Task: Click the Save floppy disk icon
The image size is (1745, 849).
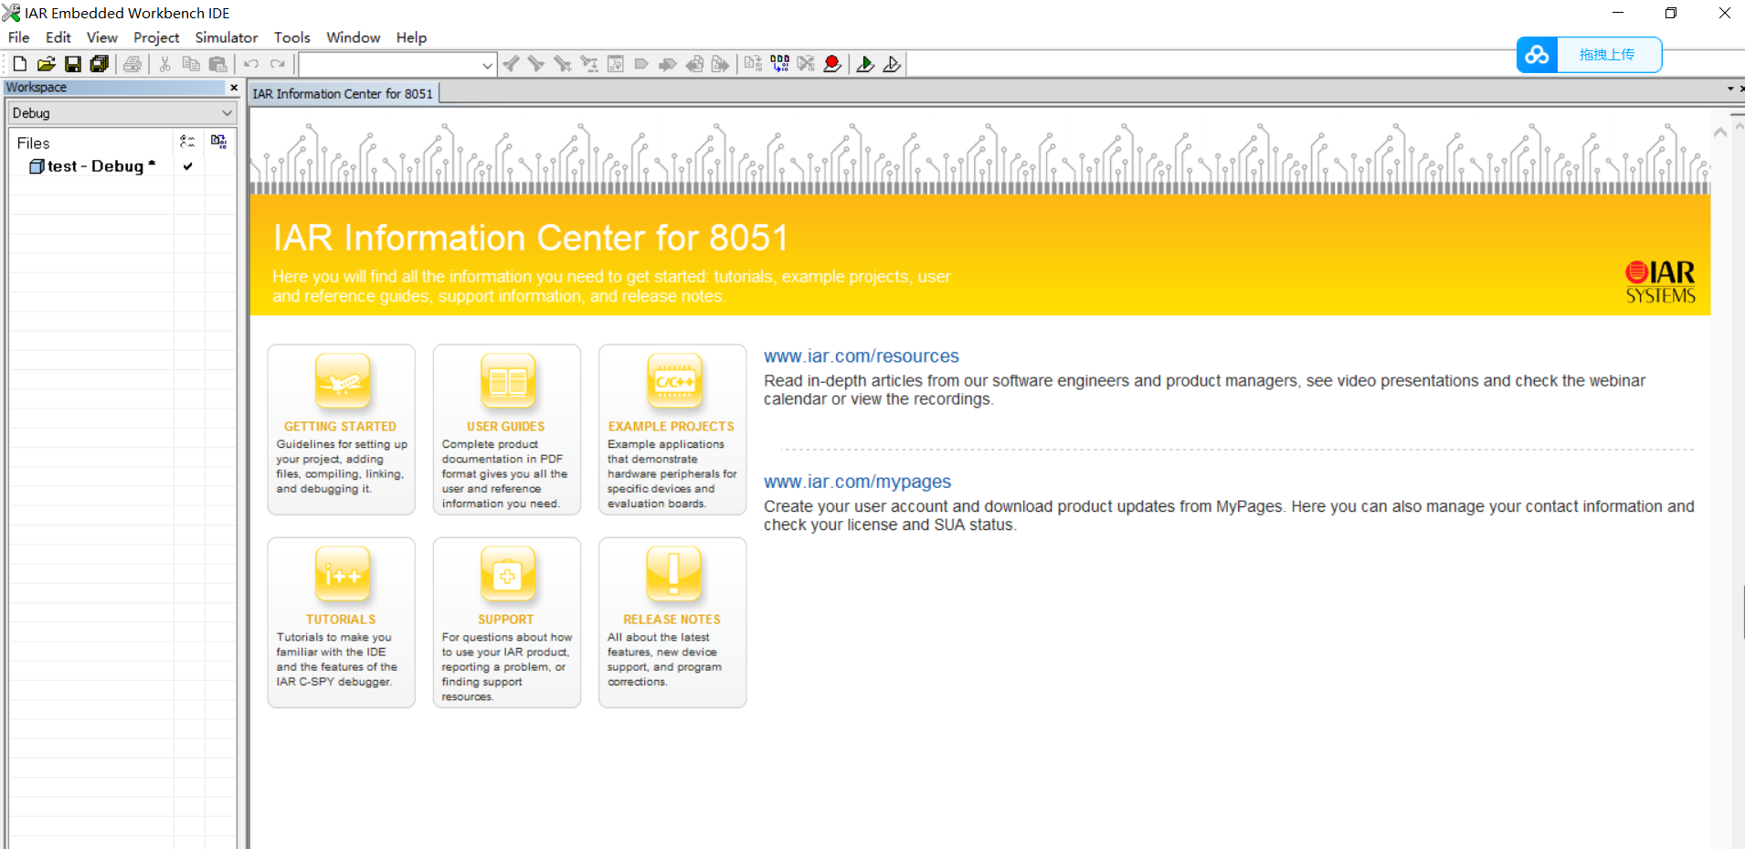Action: tap(73, 64)
